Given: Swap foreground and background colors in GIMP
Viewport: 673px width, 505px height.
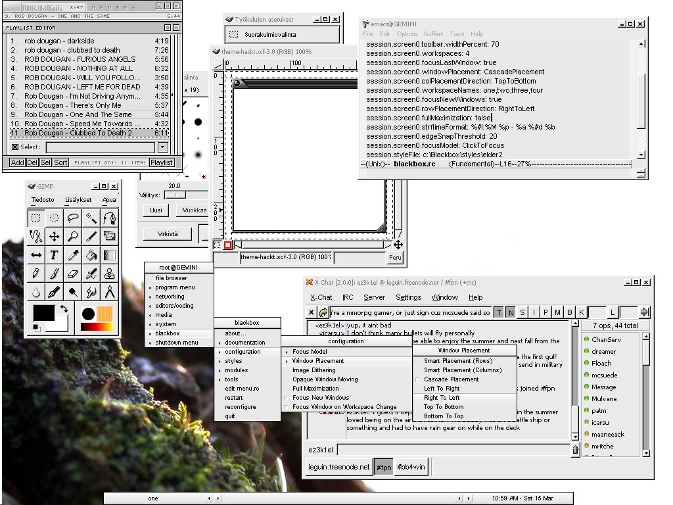Looking at the screenshot, I should coord(64,308).
